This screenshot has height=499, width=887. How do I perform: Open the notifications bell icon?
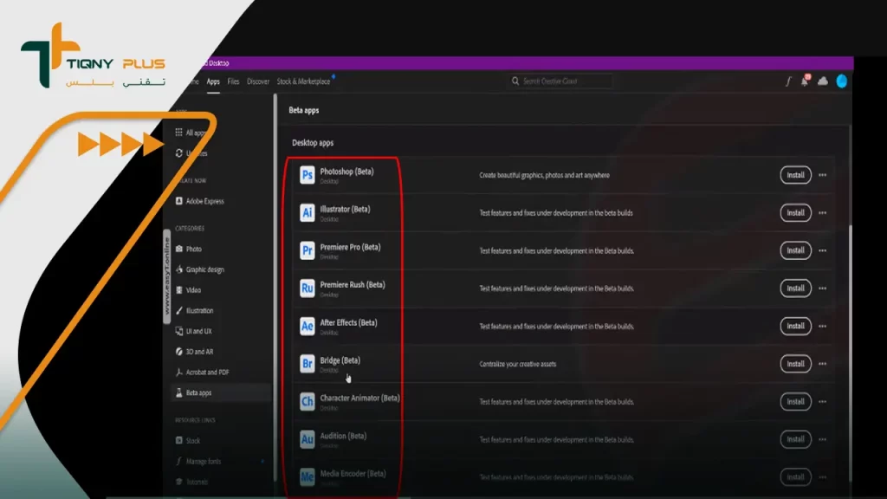pos(805,81)
